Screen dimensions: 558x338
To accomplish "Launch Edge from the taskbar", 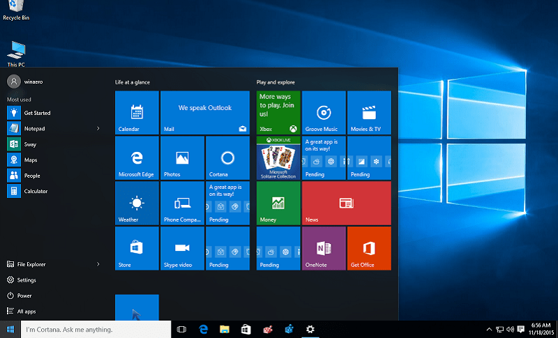I will point(203,330).
